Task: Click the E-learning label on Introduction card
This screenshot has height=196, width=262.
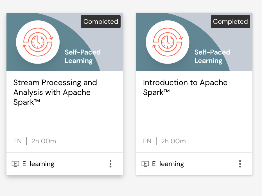Action: (x=168, y=164)
